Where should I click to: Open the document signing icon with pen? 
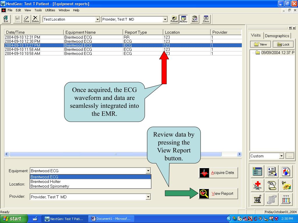[x=272, y=171]
